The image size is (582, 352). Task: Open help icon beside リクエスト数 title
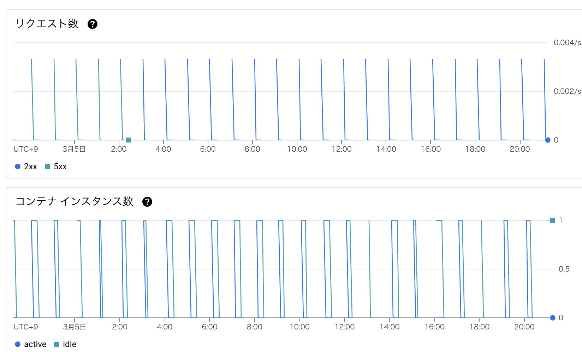[93, 24]
